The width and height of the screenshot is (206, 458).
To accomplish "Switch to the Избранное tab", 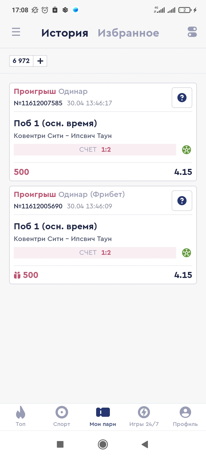I will pos(128,33).
